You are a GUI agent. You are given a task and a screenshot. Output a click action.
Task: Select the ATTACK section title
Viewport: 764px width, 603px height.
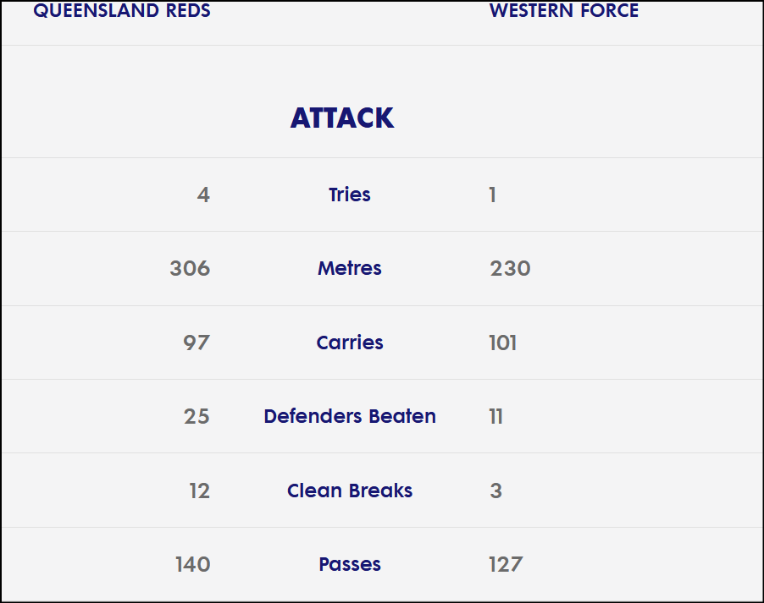pos(342,118)
